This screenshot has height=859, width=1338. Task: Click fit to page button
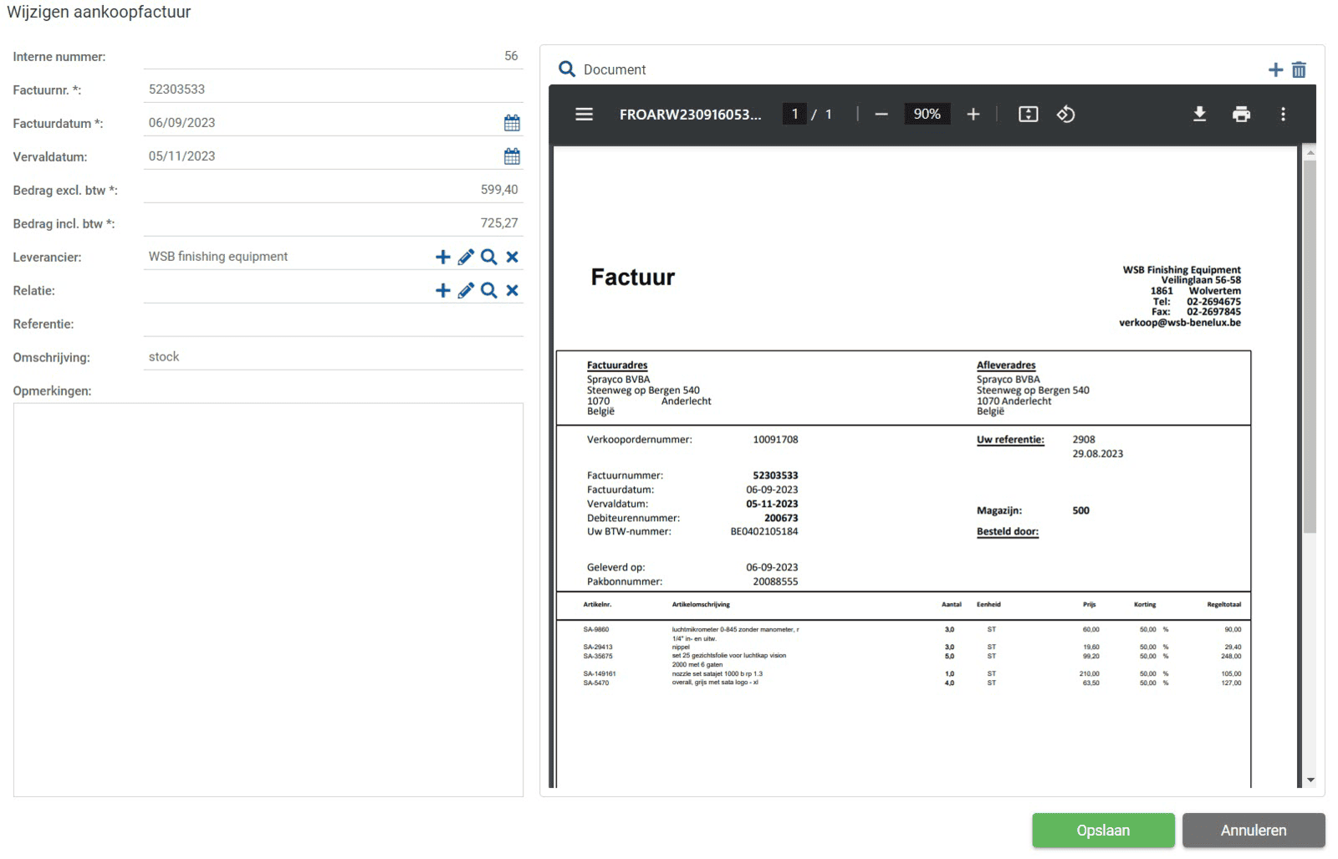point(1028,114)
